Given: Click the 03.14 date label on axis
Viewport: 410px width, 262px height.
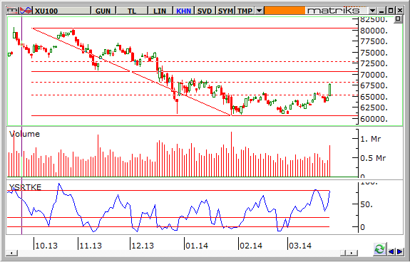Looking at the screenshot, I should point(300,246).
